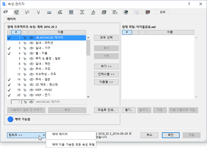Viewport: 207px width, 148px height.
Task: Open the Operation Profiles grid tab icon
Action: pyautogui.click(x=148, y=12)
